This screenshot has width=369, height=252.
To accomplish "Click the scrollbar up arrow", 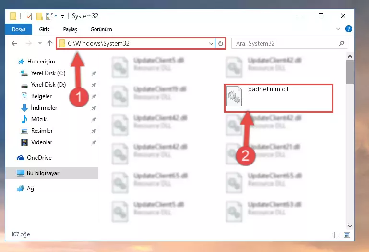I will coord(350,56).
